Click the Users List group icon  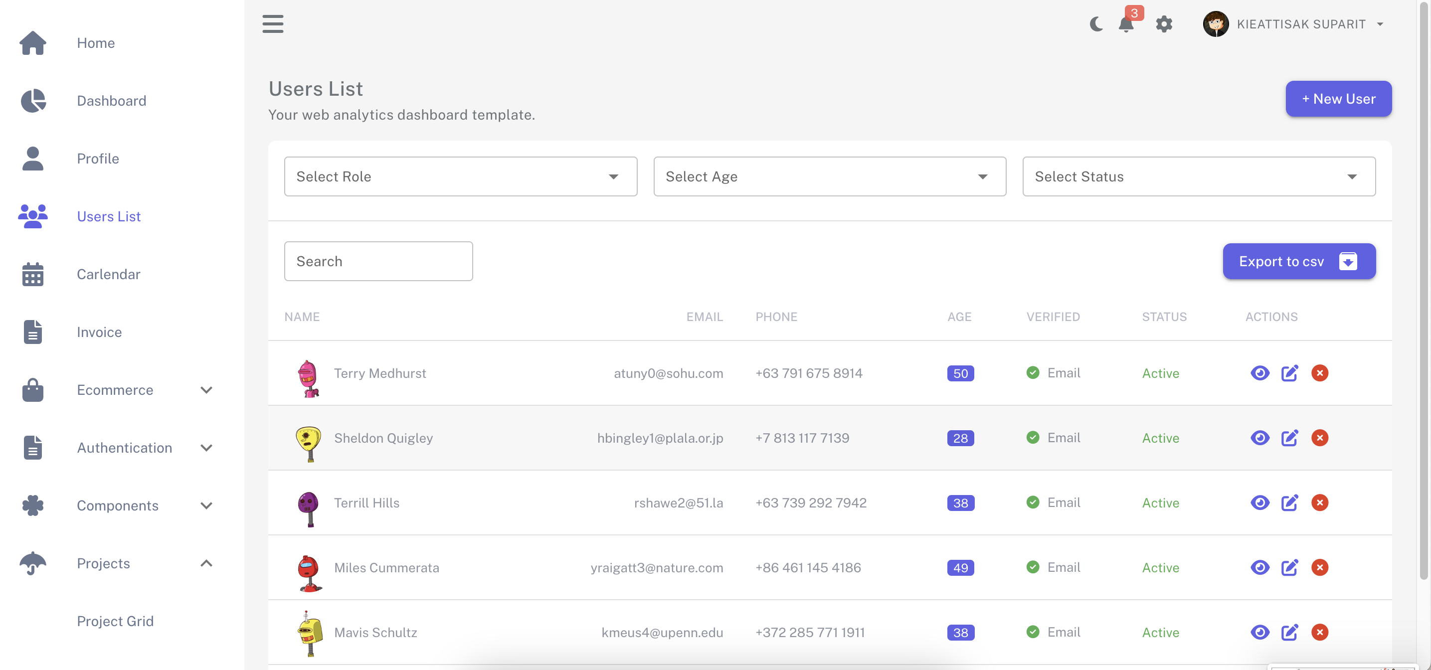[x=33, y=216]
